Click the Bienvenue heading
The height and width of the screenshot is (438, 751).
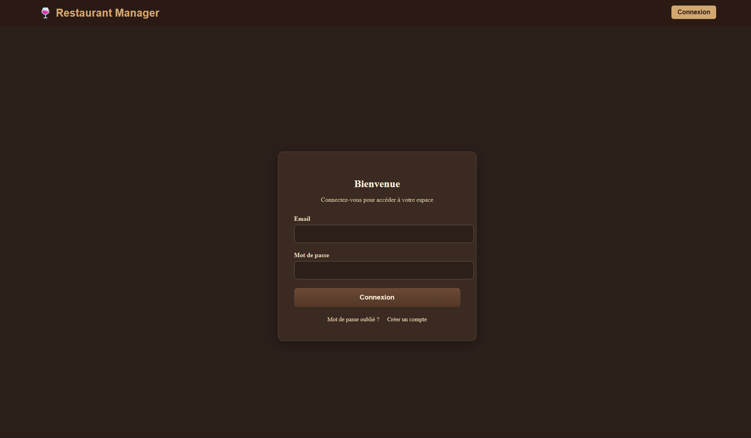(x=377, y=184)
